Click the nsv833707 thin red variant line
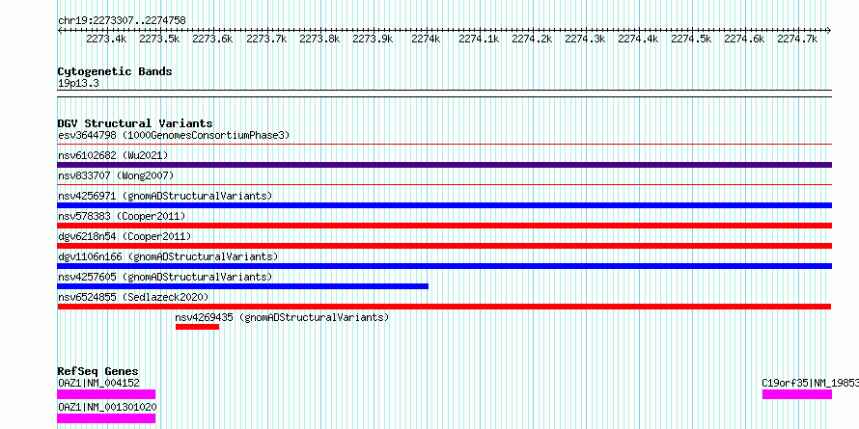 tap(445, 185)
